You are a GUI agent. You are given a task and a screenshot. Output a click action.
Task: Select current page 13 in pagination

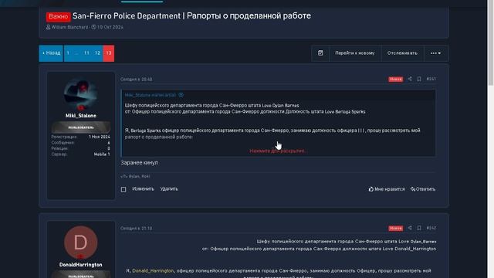[x=109, y=53]
